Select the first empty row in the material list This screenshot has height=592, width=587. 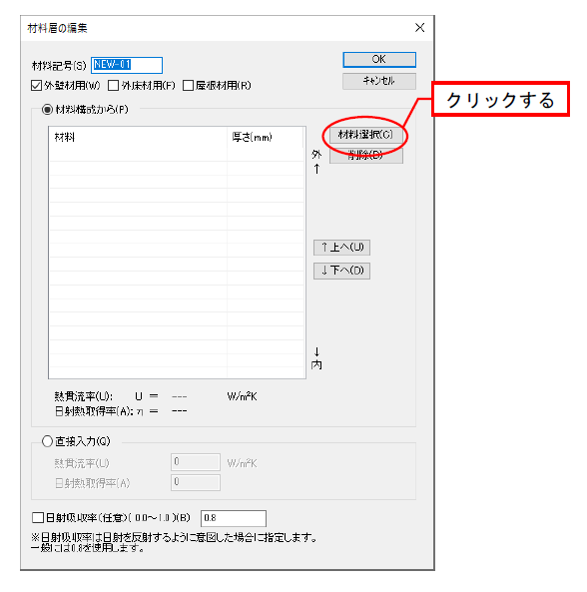click(x=177, y=154)
